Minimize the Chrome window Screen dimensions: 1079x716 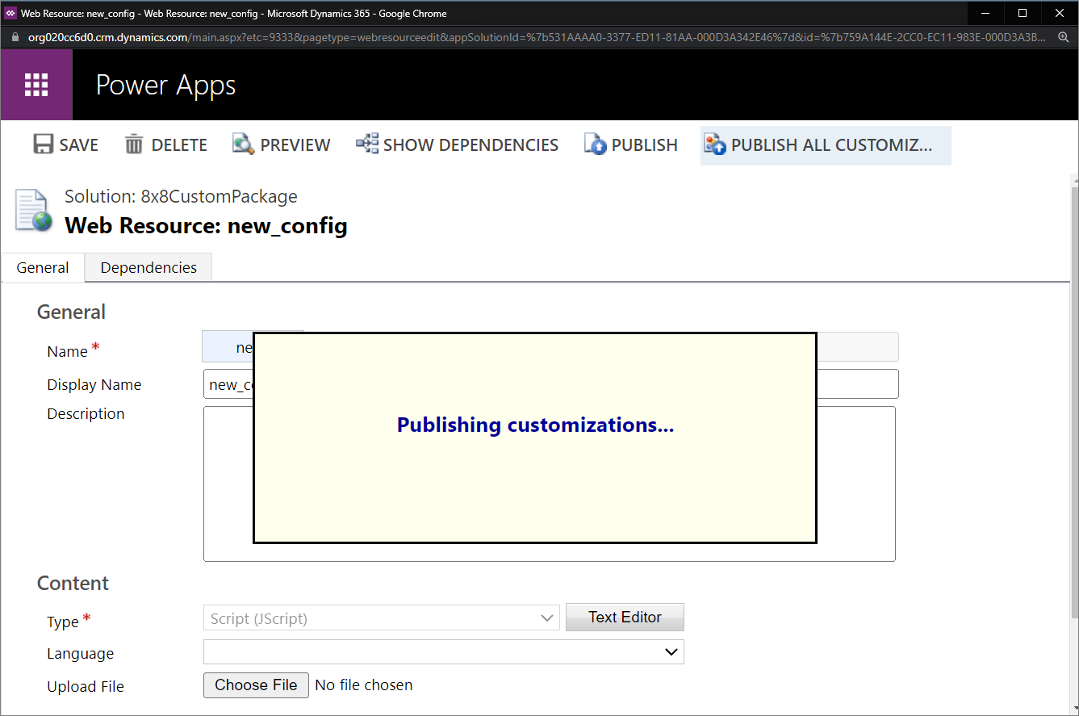click(985, 13)
